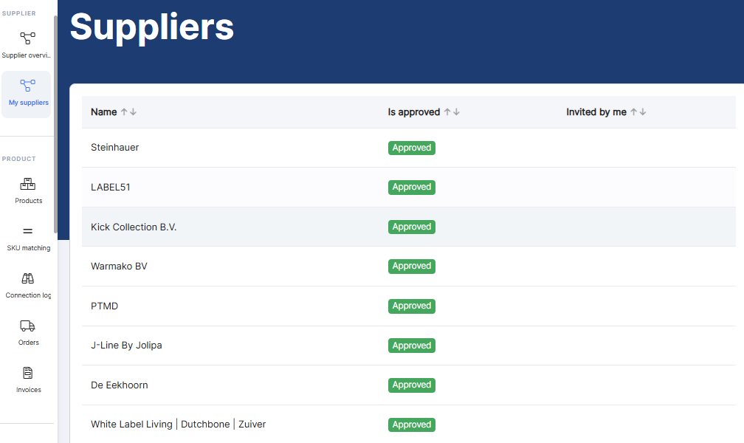Sort Invited by me ascending arrow
The height and width of the screenshot is (443, 744).
pyautogui.click(x=634, y=112)
